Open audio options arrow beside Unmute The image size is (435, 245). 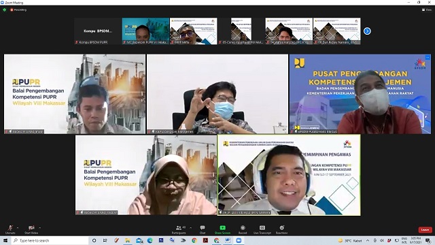click(18, 227)
